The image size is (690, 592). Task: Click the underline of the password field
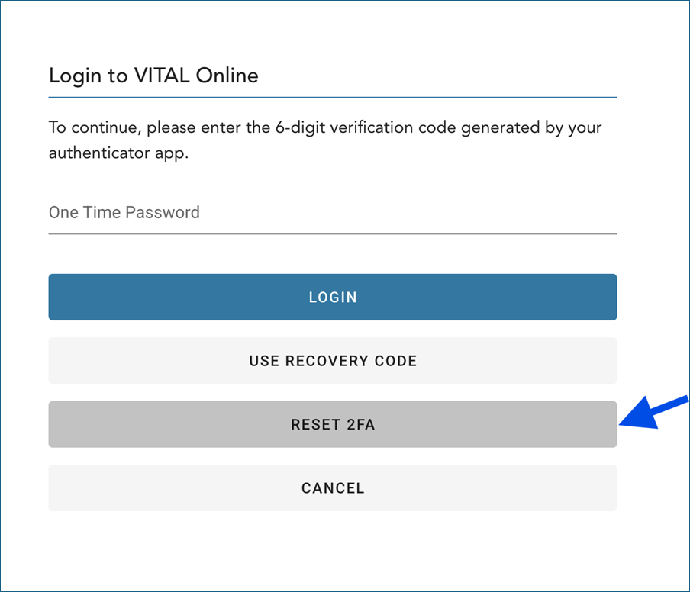coord(332,233)
